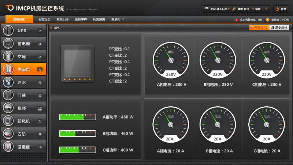The height and width of the screenshot is (165, 293).
Task: Click the 新风机 fresh air fan icon
Action: click(8, 121)
